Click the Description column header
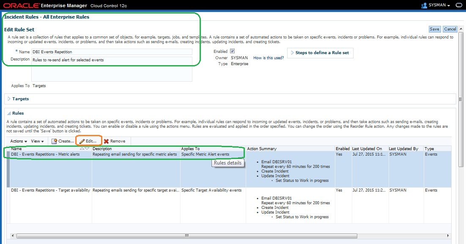The height and width of the screenshot is (244, 466). point(136,148)
